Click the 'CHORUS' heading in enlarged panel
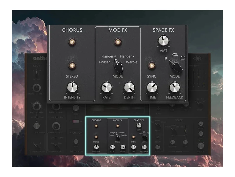Viewport: 235px width, 177px height. [72, 30]
